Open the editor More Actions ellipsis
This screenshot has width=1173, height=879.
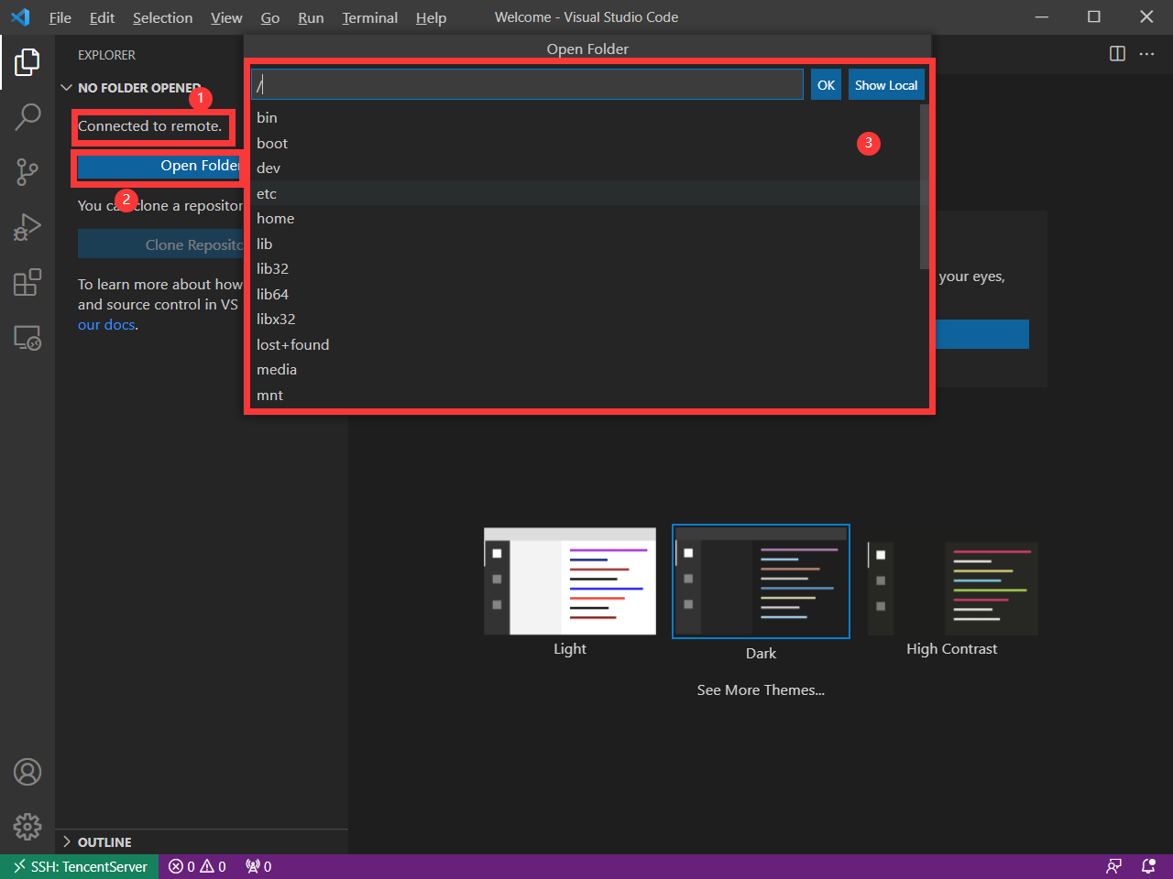click(x=1147, y=54)
